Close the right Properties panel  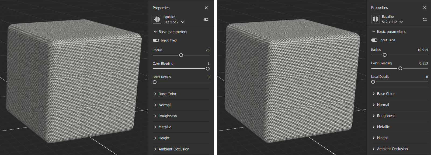pos(425,8)
